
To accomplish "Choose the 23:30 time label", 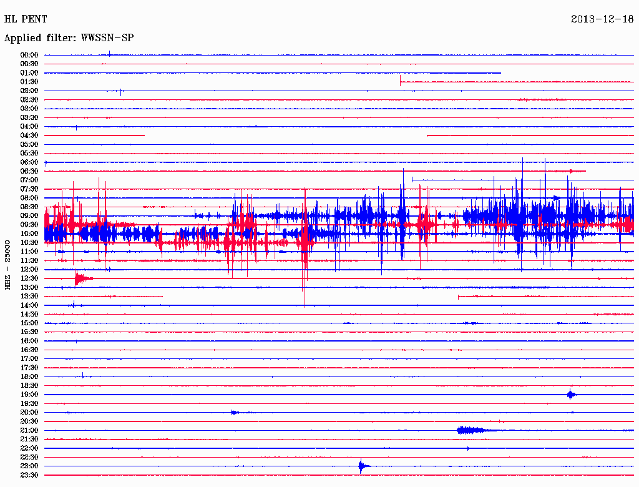I will (x=29, y=476).
